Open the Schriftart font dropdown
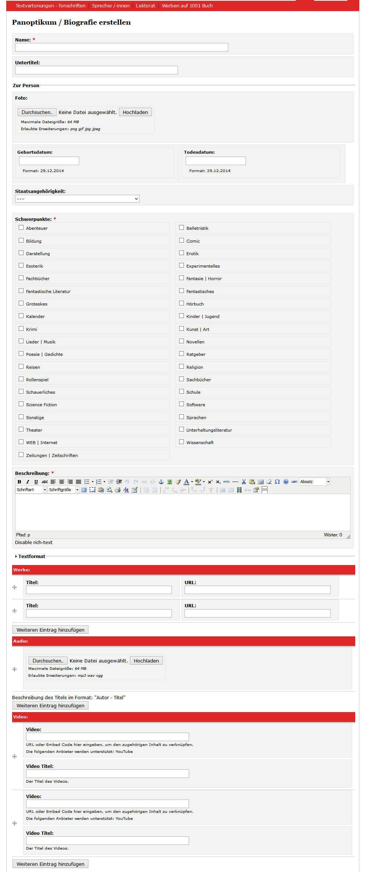 (32, 490)
